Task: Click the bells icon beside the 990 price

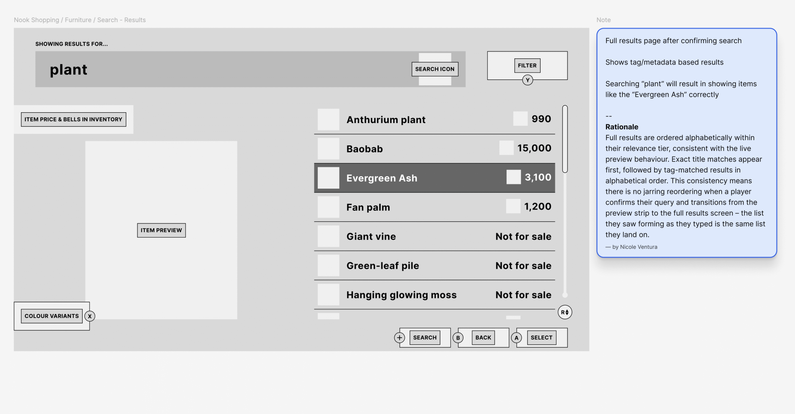Action: pyautogui.click(x=520, y=119)
